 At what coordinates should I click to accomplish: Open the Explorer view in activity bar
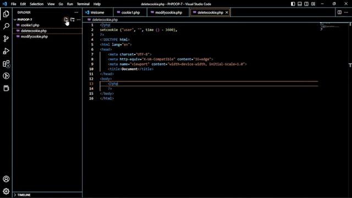coord(6,14)
